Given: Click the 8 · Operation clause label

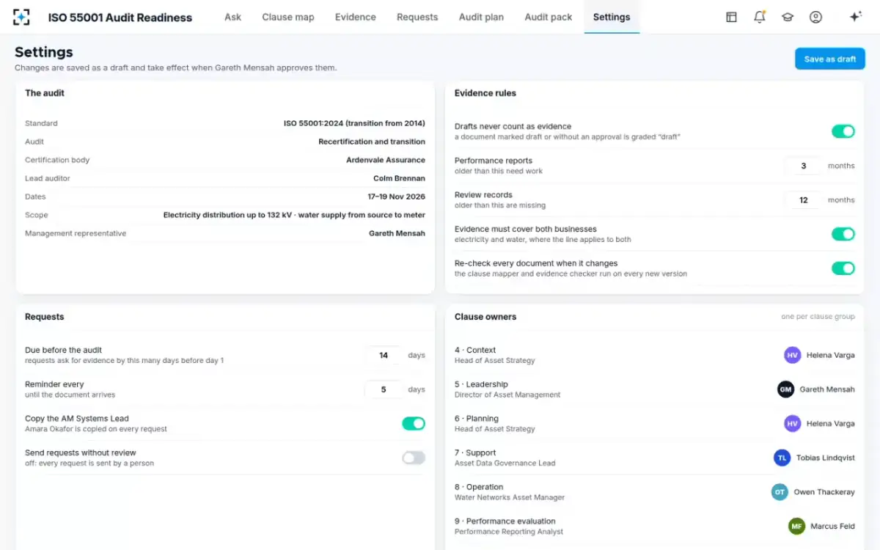Looking at the screenshot, I should [479, 487].
